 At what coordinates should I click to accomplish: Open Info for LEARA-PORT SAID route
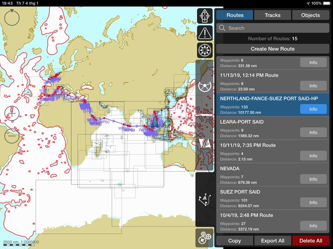click(313, 133)
